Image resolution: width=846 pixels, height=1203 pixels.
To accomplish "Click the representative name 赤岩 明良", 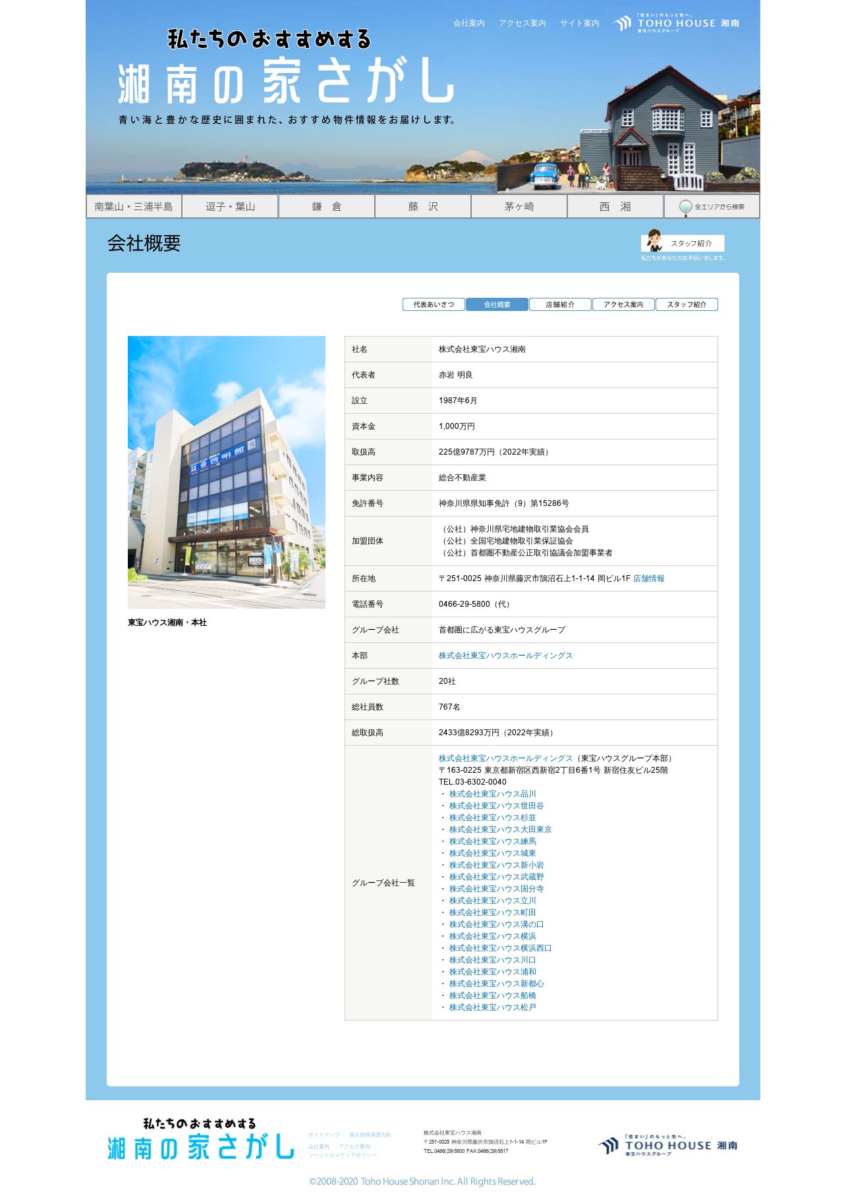I will click(x=455, y=375).
